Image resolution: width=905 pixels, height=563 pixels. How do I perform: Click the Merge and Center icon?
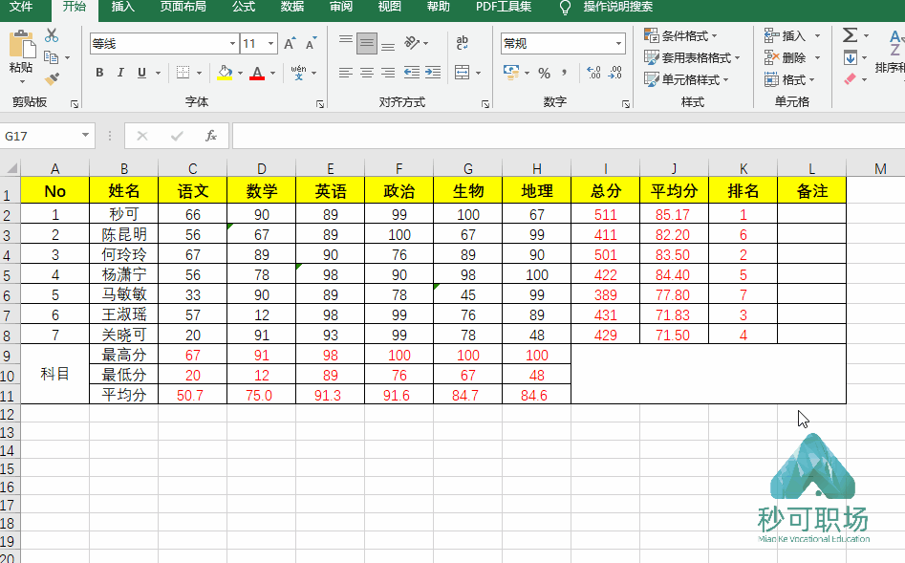tap(463, 73)
